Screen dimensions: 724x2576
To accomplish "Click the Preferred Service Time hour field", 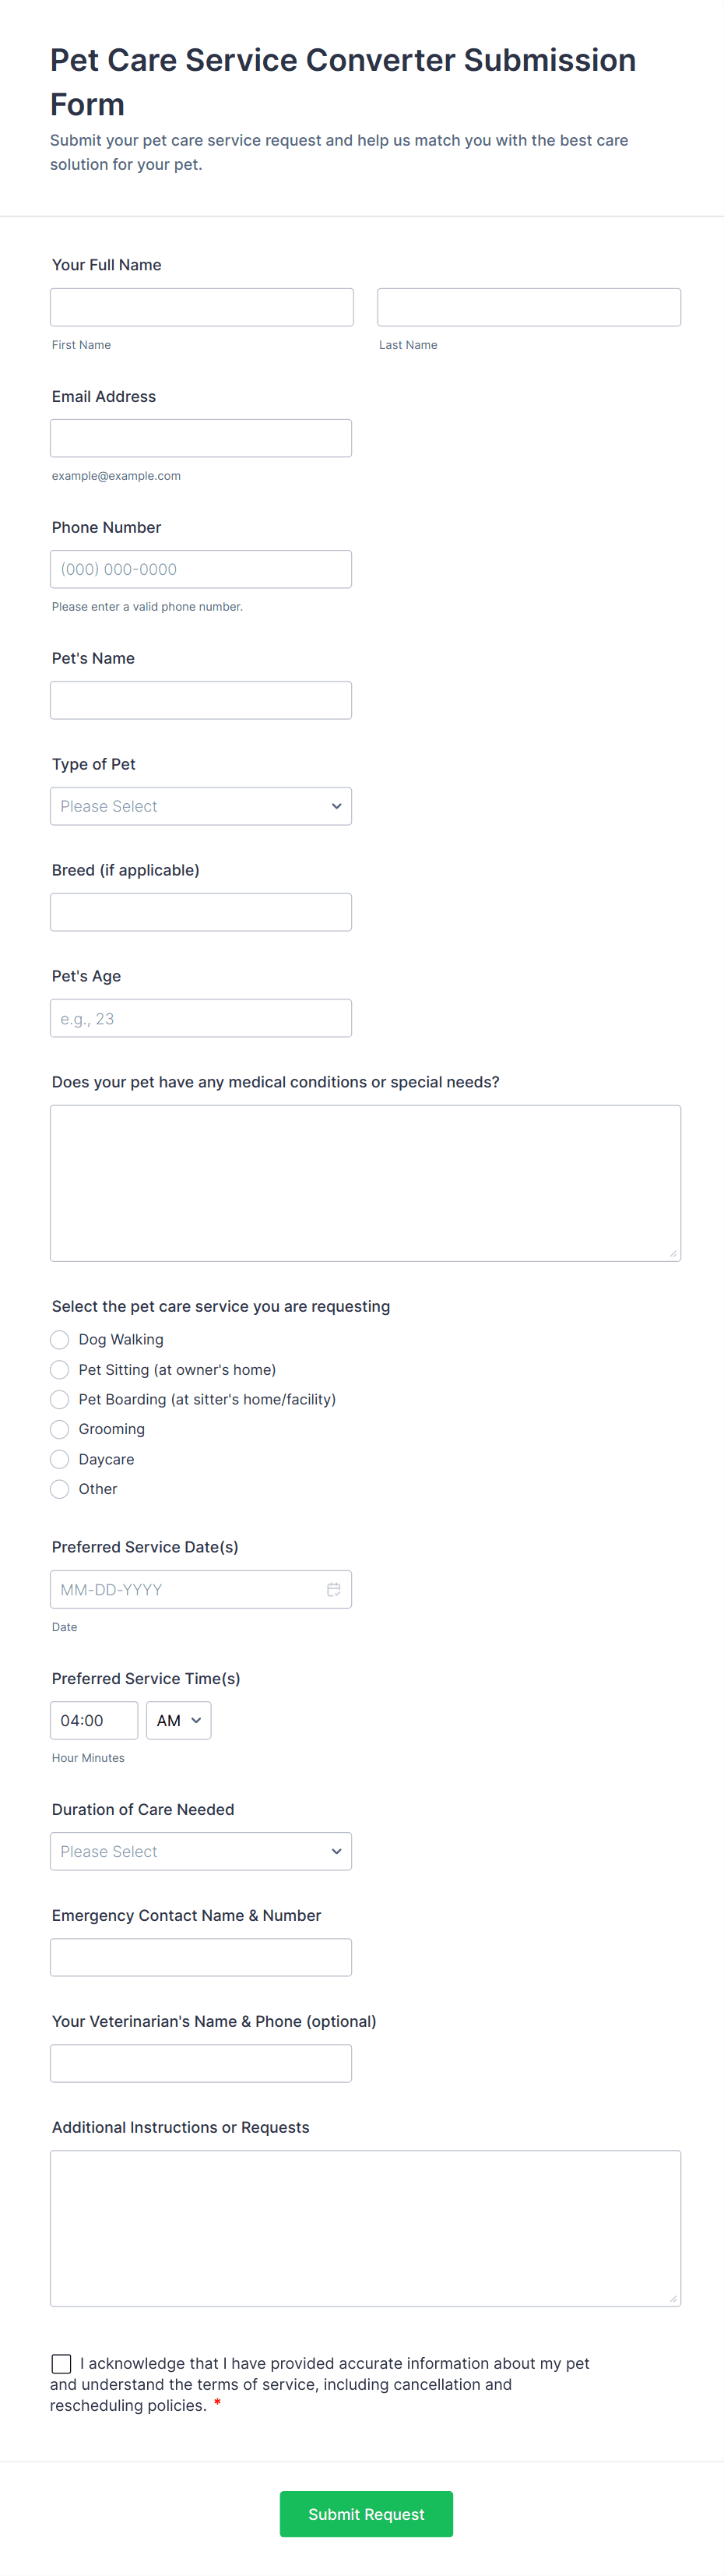I will 94,1720.
